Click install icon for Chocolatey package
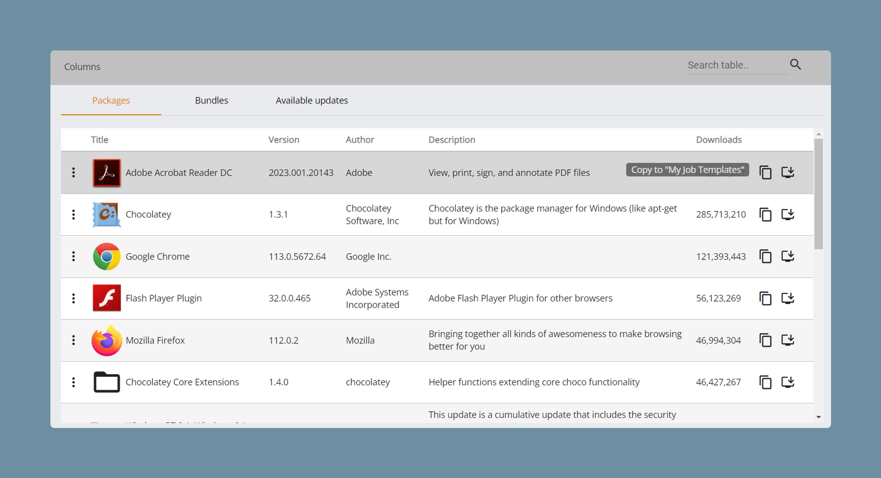881x478 pixels. [788, 215]
